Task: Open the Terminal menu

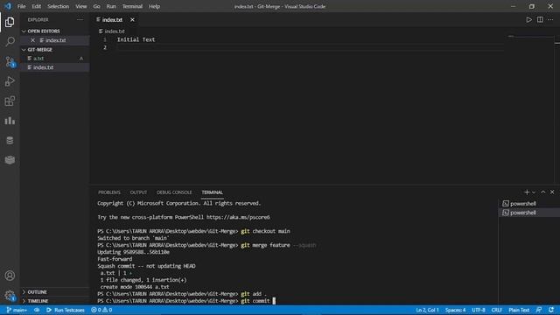Action: tap(132, 6)
